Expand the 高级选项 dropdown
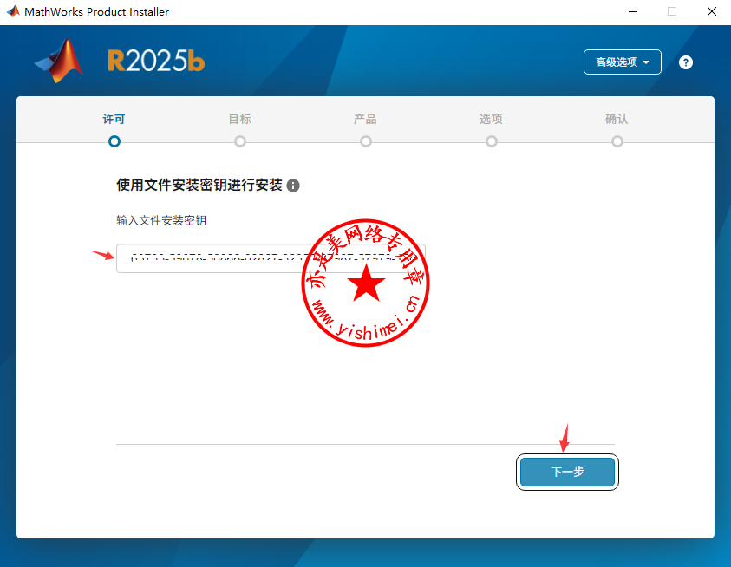The width and height of the screenshot is (731, 567). (x=623, y=62)
